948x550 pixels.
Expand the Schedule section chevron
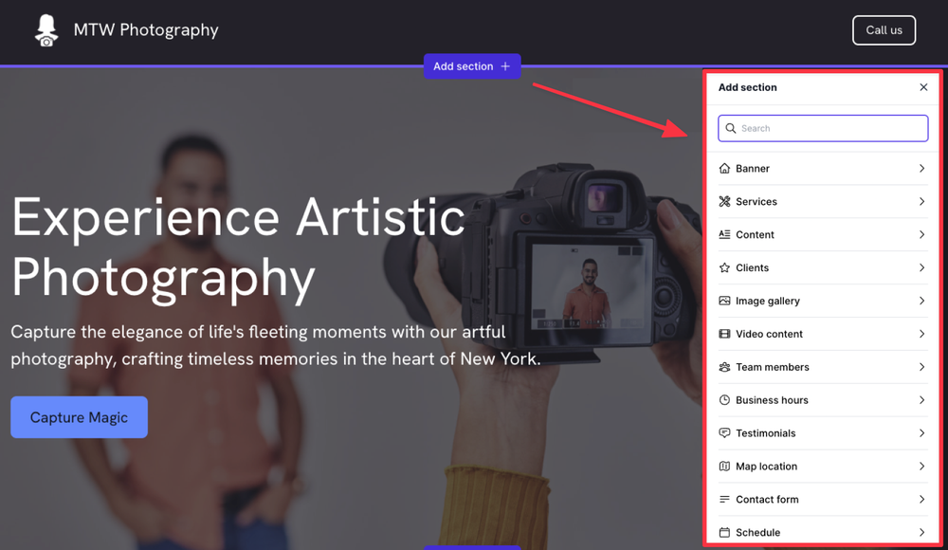(x=922, y=532)
